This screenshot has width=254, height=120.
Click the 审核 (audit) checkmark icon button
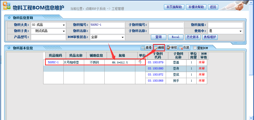172,48
